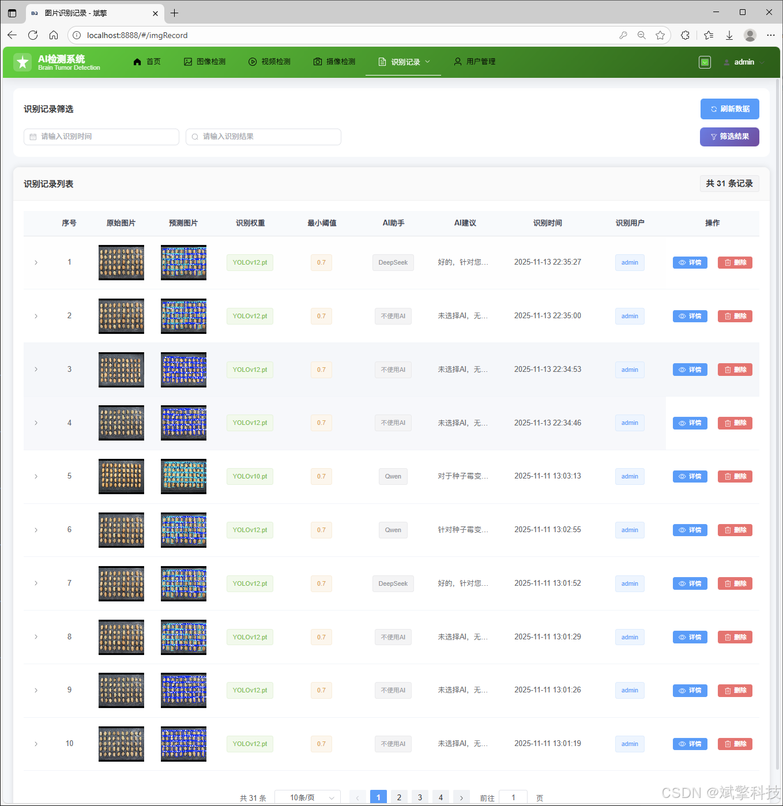
Task: Open the 10条/页 page size dropdown
Action: 307,797
